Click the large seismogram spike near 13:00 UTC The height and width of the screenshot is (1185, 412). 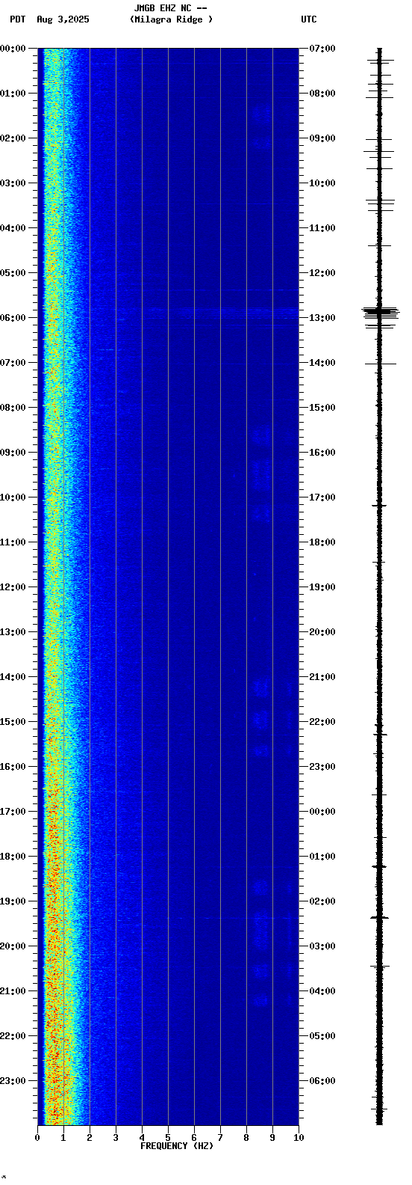click(381, 313)
